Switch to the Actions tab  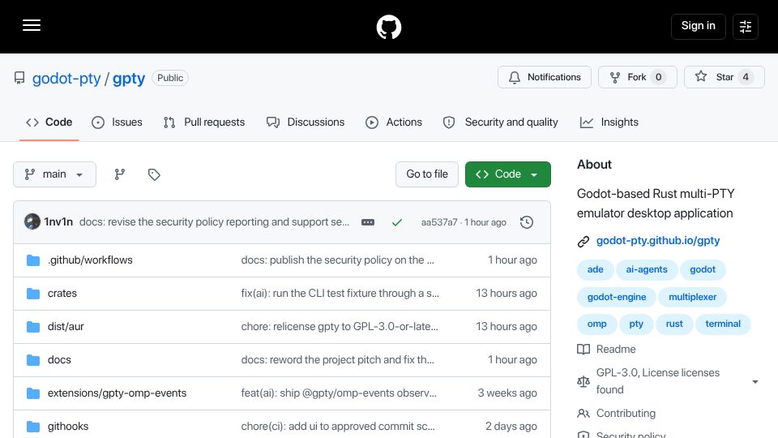pyautogui.click(x=394, y=122)
